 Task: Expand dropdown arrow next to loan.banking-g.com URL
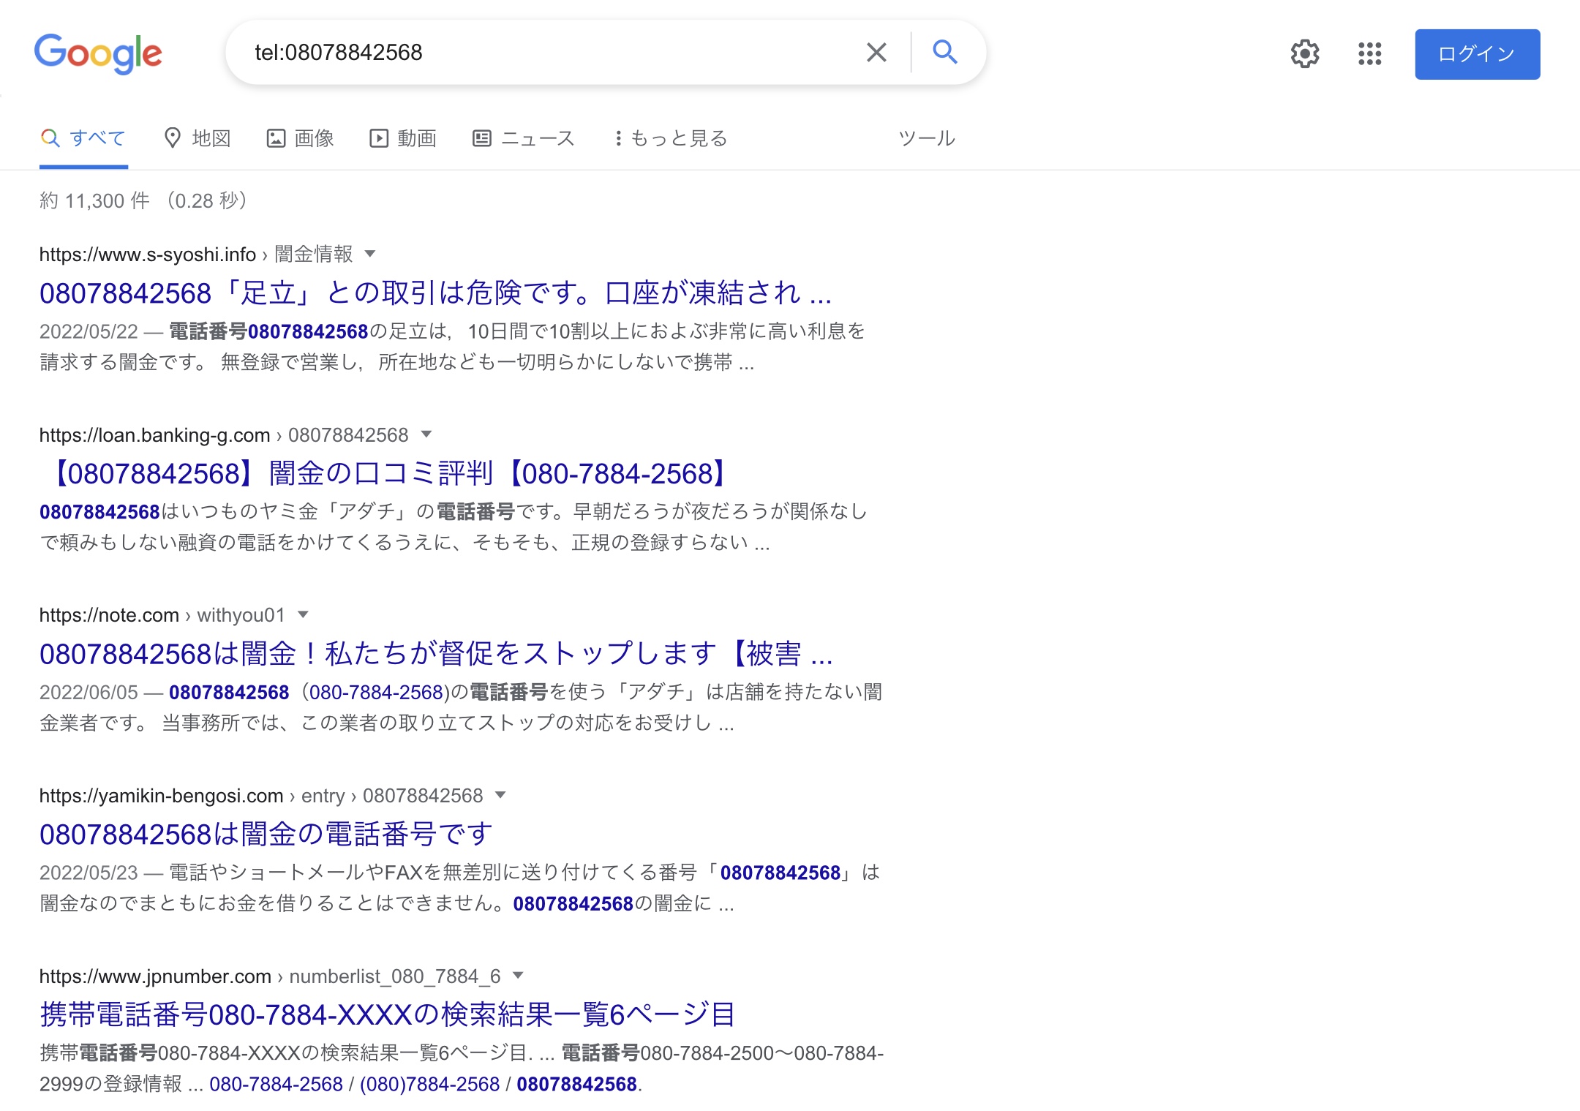426,434
